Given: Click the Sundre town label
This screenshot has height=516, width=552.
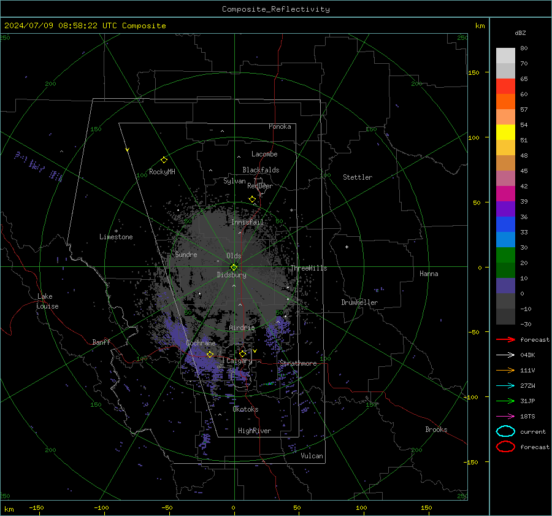Looking at the screenshot, I should [x=186, y=254].
